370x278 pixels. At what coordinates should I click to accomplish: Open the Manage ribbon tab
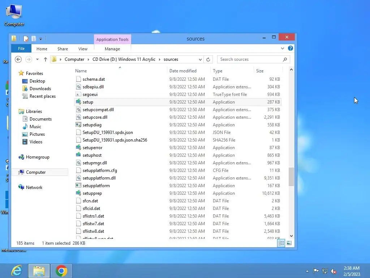[112, 49]
